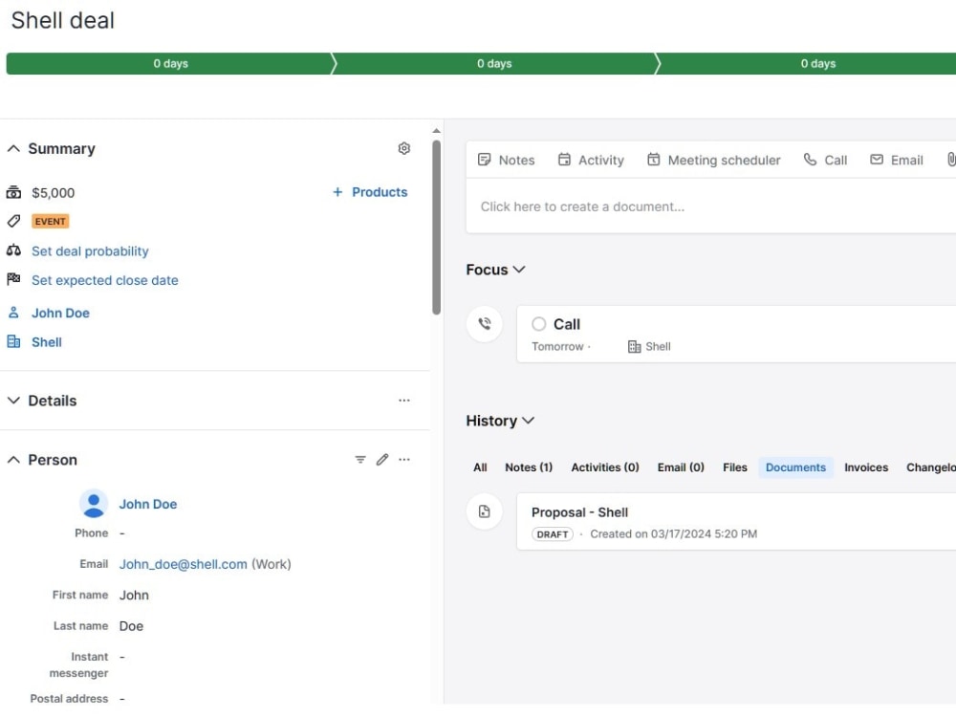Collapse the History section
The width and height of the screenshot is (956, 717).
coord(529,421)
